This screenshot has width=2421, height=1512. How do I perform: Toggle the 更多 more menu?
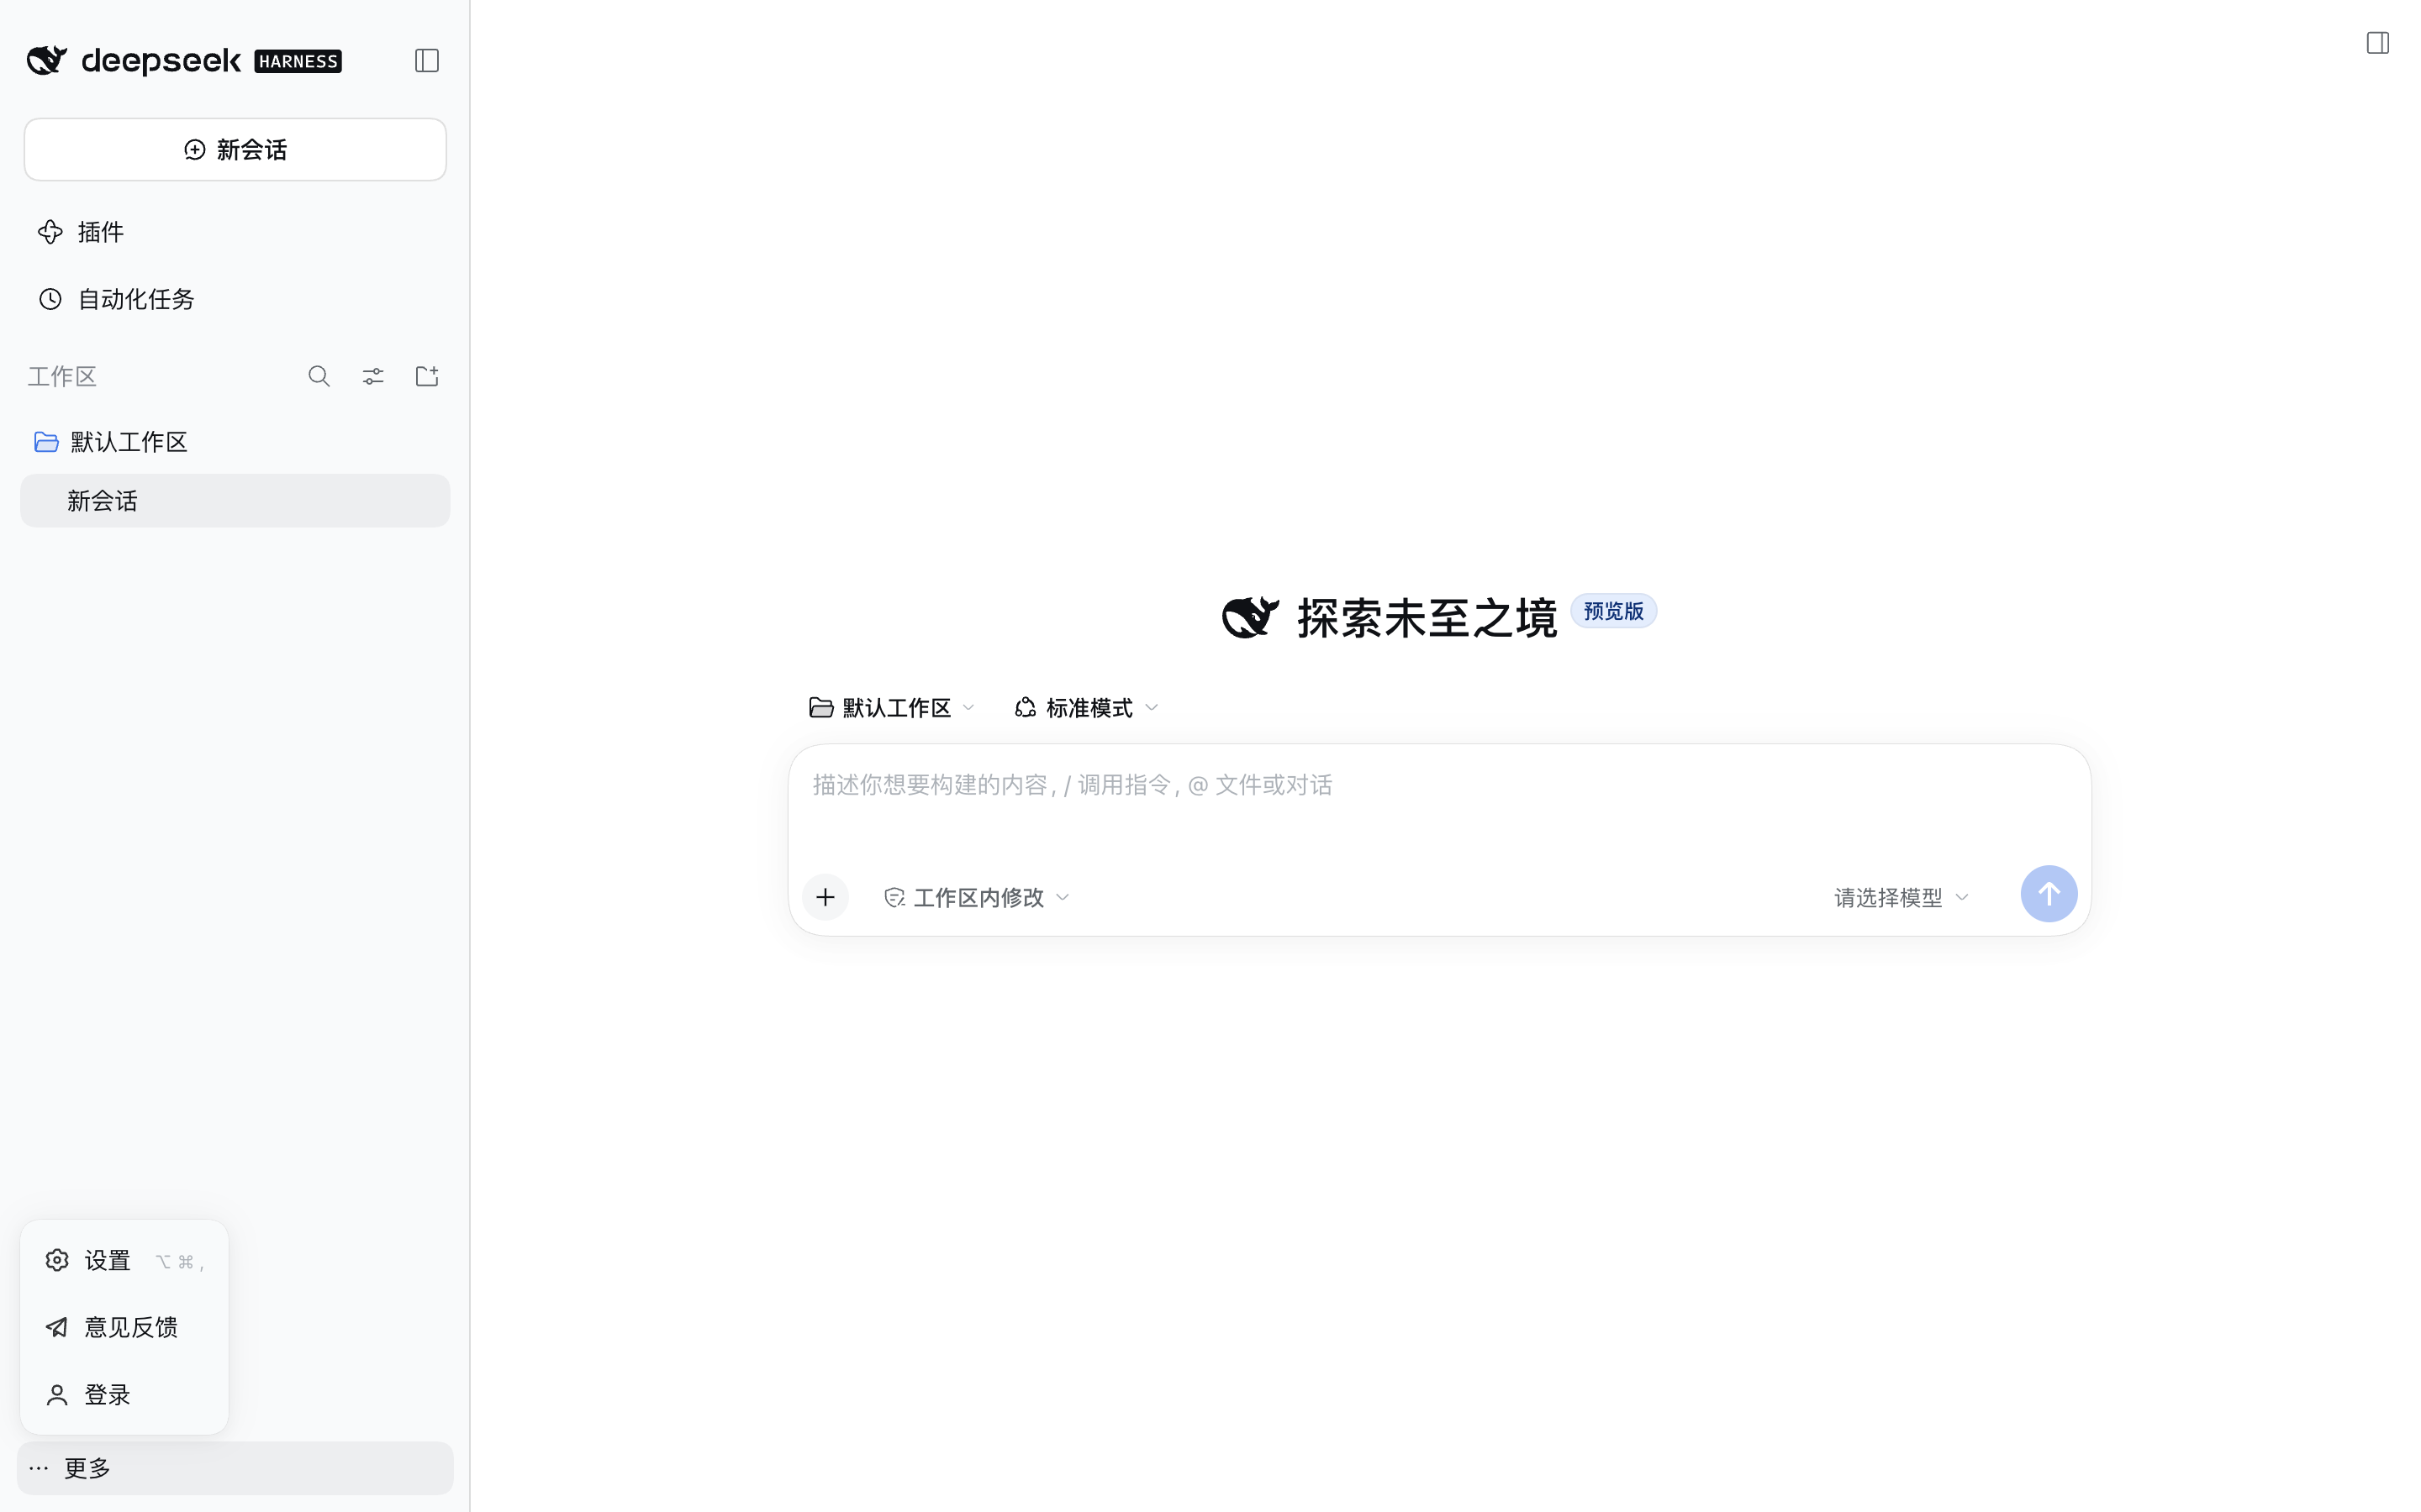[x=235, y=1468]
